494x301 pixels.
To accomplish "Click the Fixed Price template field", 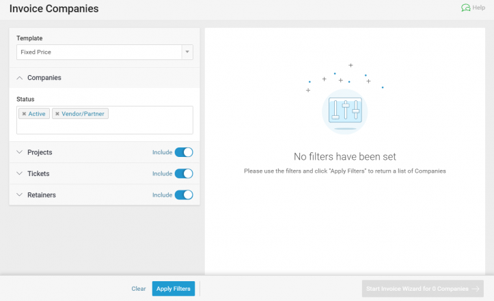I will [x=98, y=52].
